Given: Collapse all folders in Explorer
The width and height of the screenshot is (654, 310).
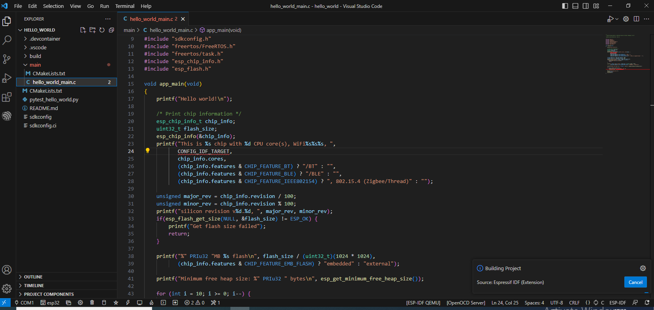Looking at the screenshot, I should click(x=111, y=30).
